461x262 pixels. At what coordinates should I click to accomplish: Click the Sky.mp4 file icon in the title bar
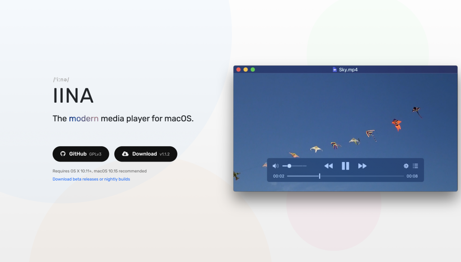pos(334,69)
